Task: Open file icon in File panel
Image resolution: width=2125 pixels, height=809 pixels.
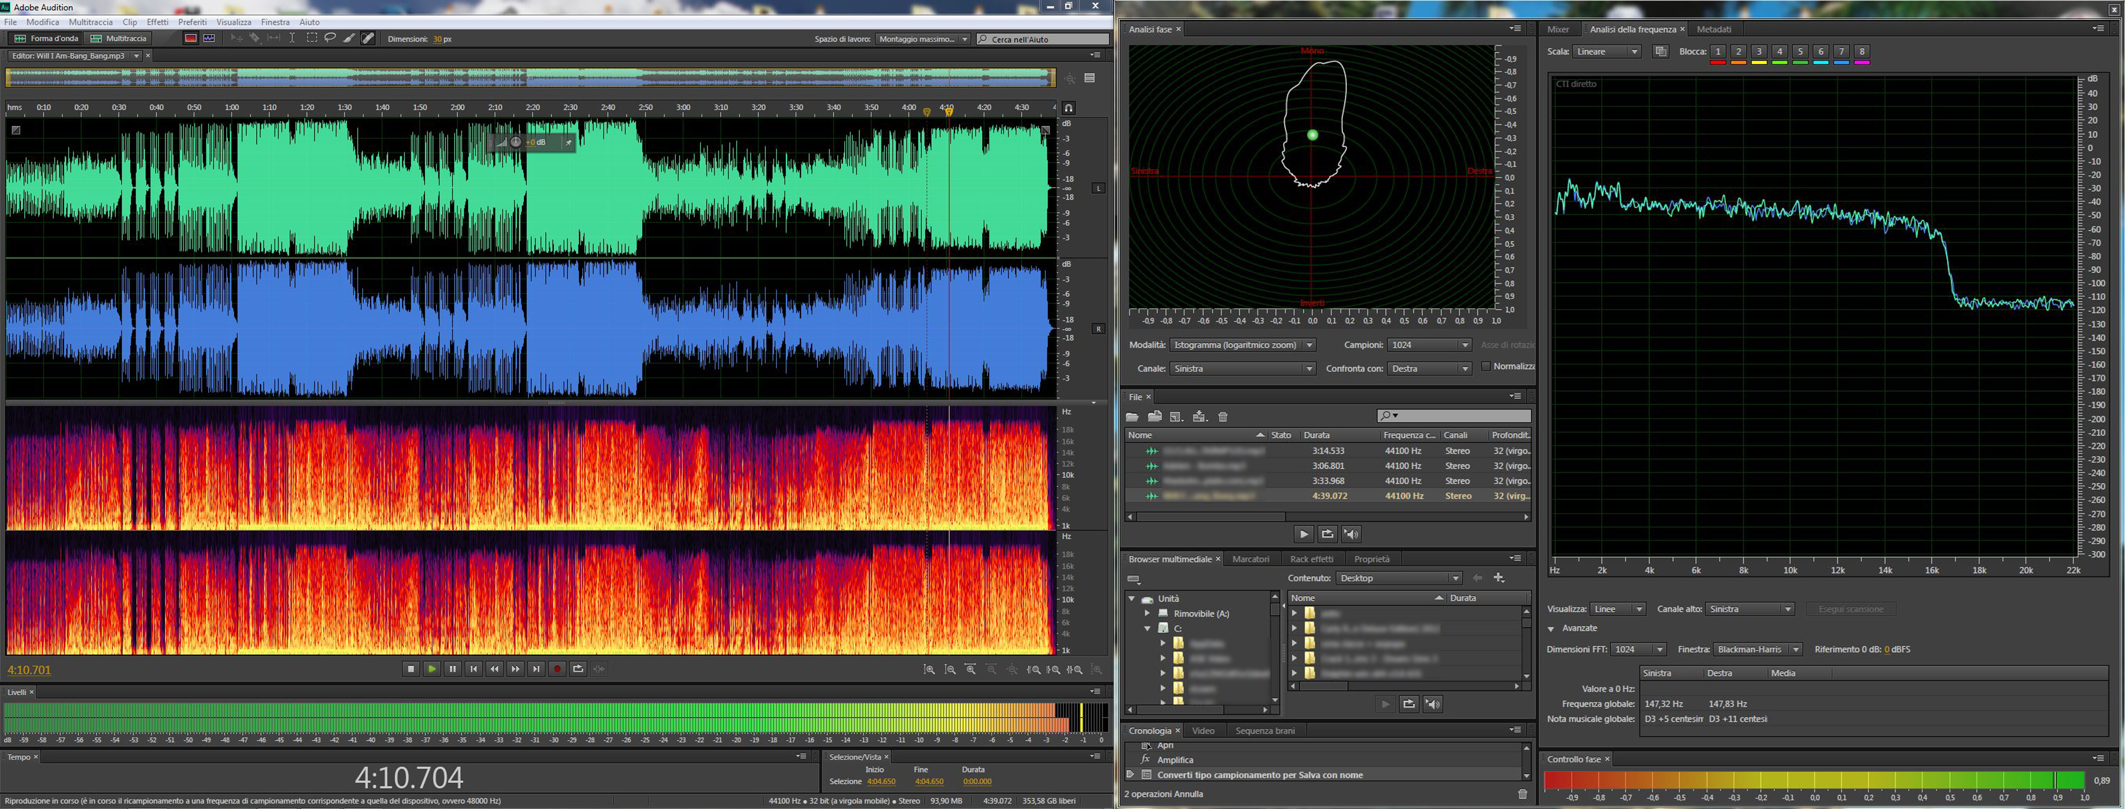Action: point(1133,417)
